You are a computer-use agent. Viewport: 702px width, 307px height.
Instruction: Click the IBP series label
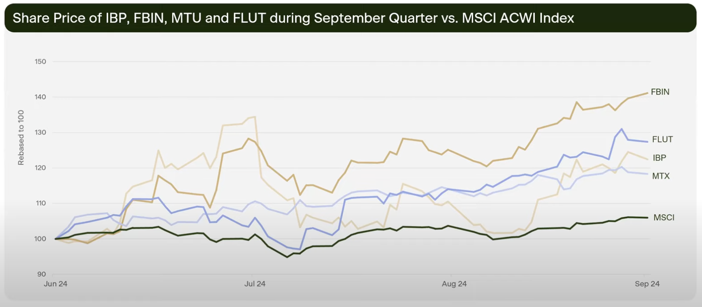coord(659,158)
